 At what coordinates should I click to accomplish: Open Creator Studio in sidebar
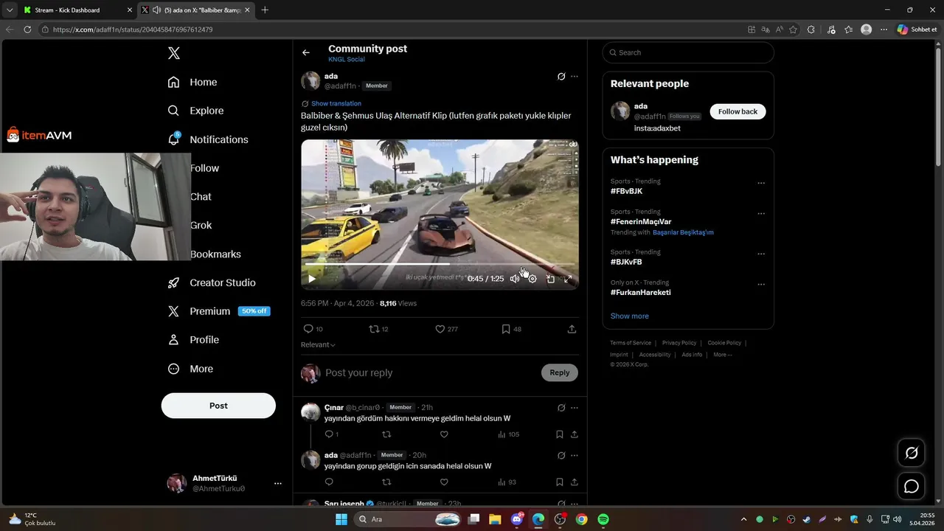pos(212,282)
